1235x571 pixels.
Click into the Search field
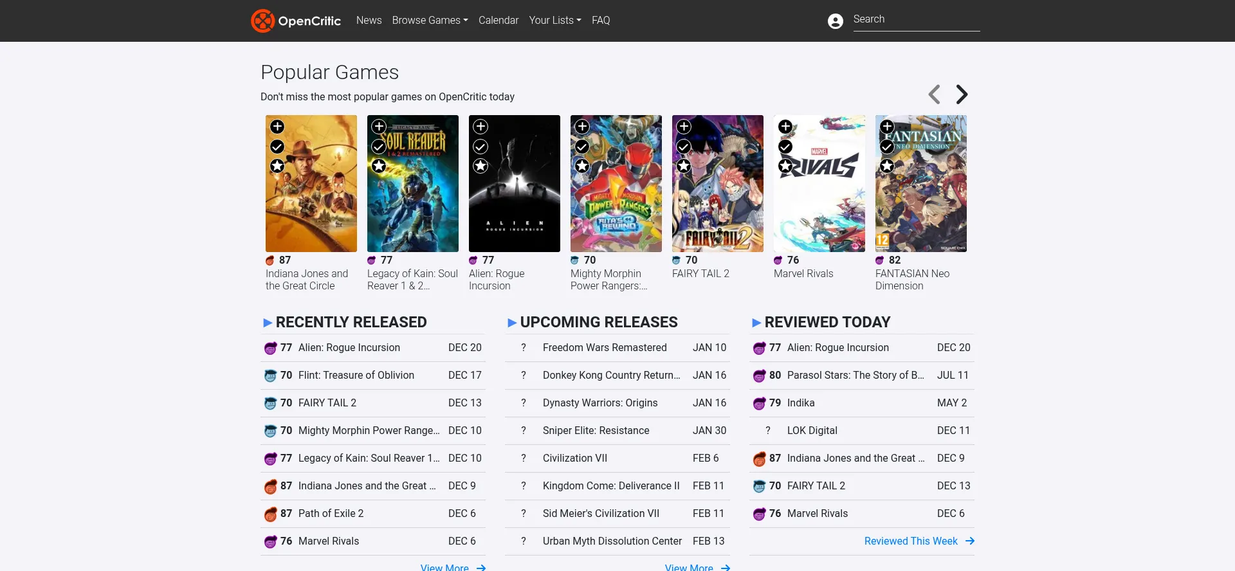click(916, 20)
